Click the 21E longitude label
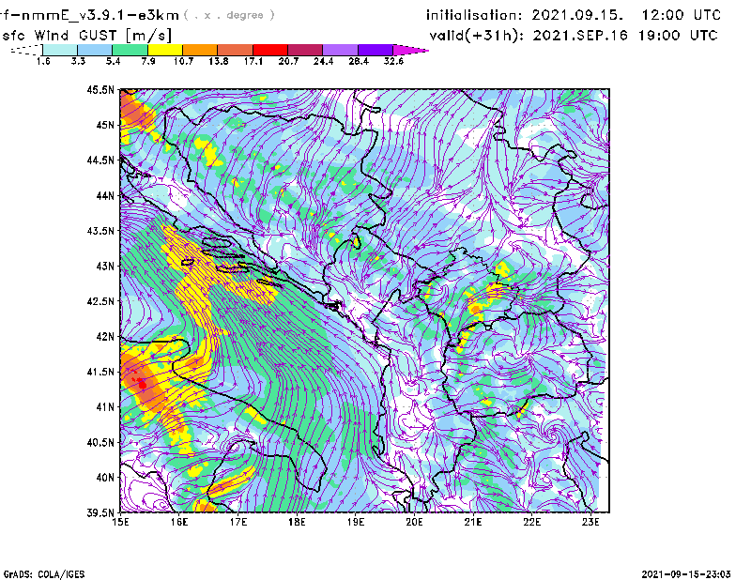The width and height of the screenshot is (751, 580). pyautogui.click(x=473, y=522)
